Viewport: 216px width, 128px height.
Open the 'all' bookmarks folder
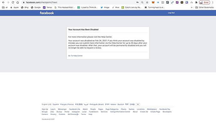(x=5, y=7)
